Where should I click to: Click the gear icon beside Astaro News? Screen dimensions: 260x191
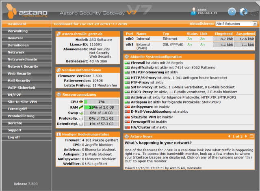pyautogui.click(x=127, y=136)
